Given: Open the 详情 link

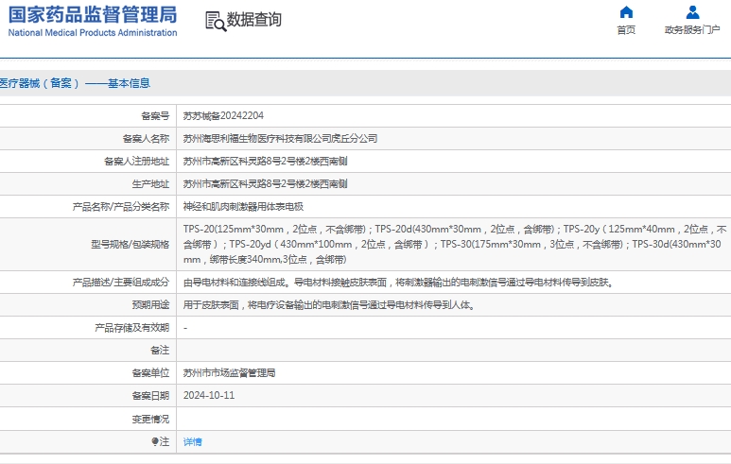Looking at the screenshot, I should (193, 441).
